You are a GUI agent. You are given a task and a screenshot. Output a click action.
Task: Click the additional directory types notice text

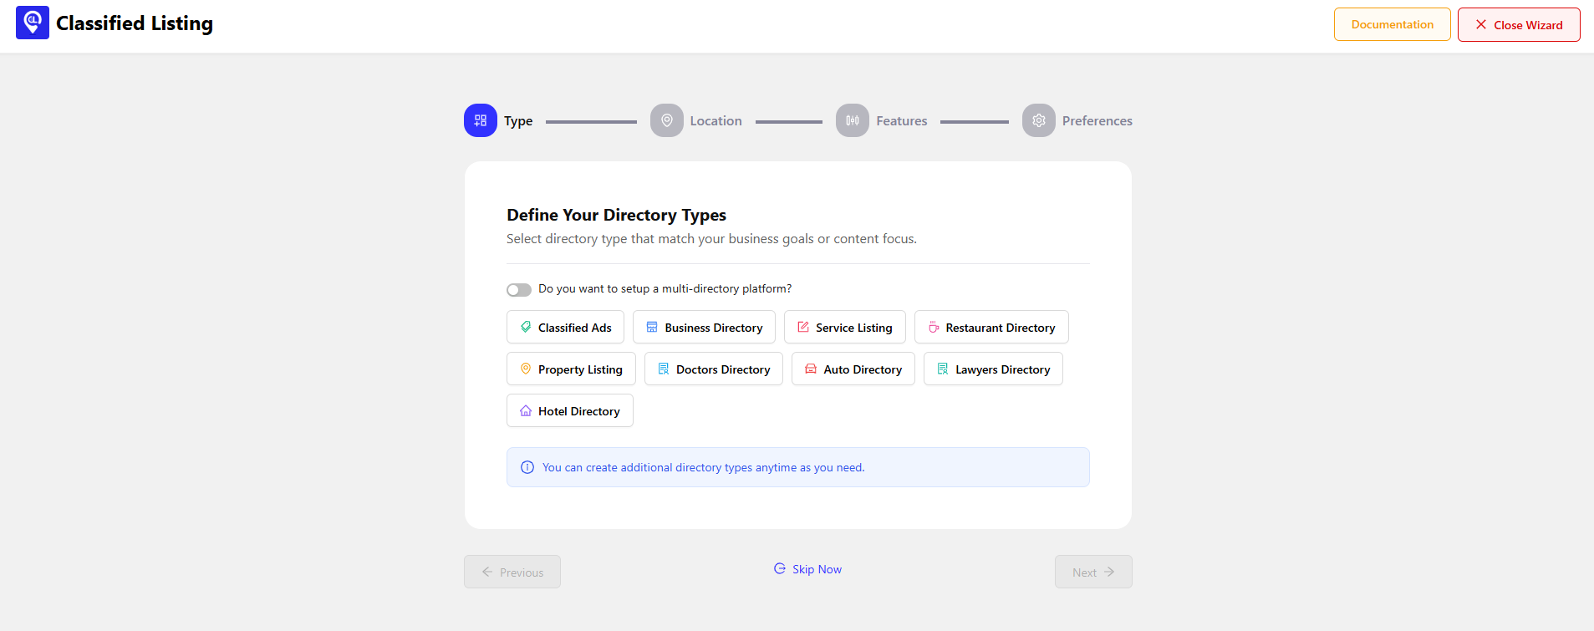(704, 467)
